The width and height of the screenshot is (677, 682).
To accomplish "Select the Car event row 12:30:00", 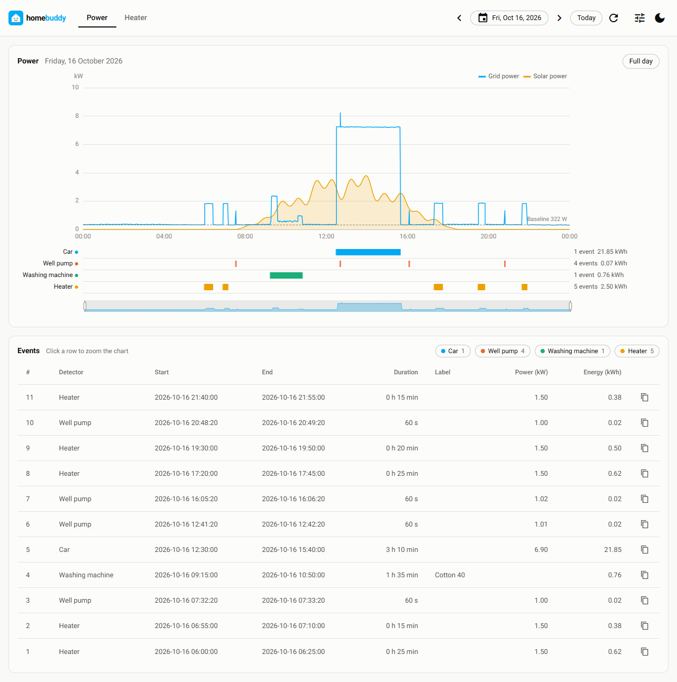I will (x=338, y=550).
